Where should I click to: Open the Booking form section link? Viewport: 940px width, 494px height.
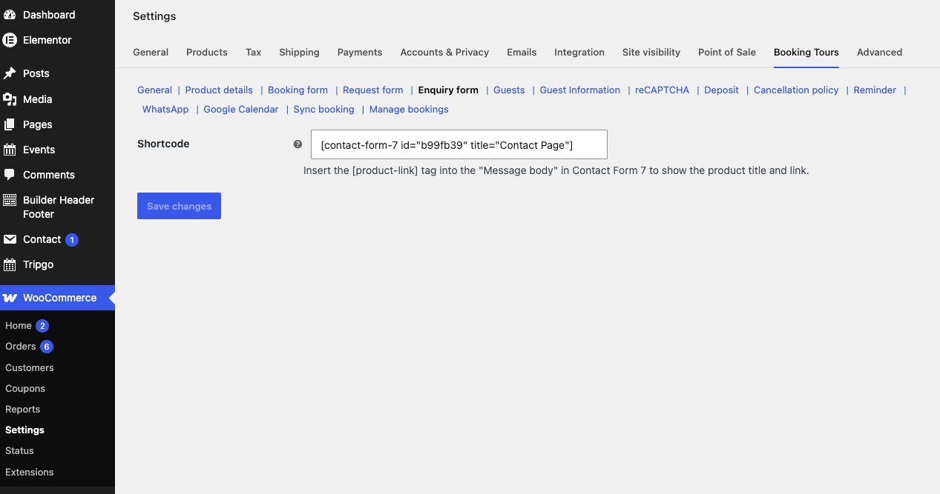pos(298,90)
